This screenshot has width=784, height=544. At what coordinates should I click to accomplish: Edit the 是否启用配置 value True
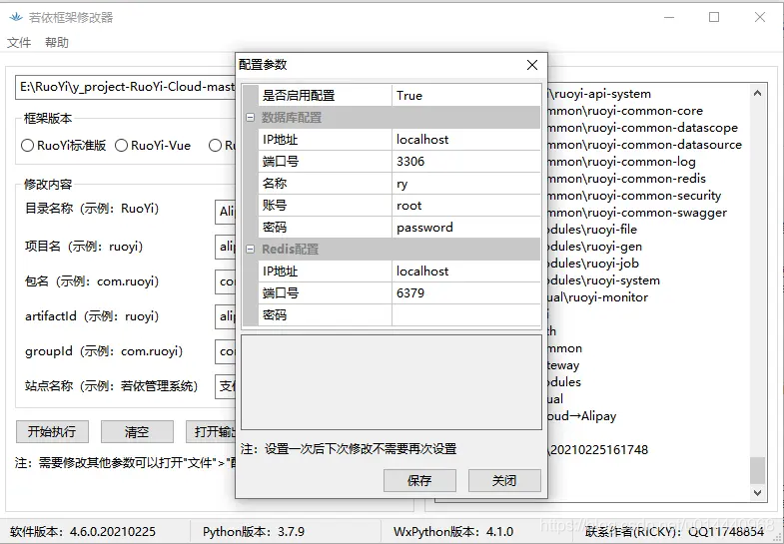[466, 96]
